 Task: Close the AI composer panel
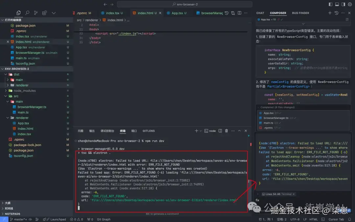point(349,13)
